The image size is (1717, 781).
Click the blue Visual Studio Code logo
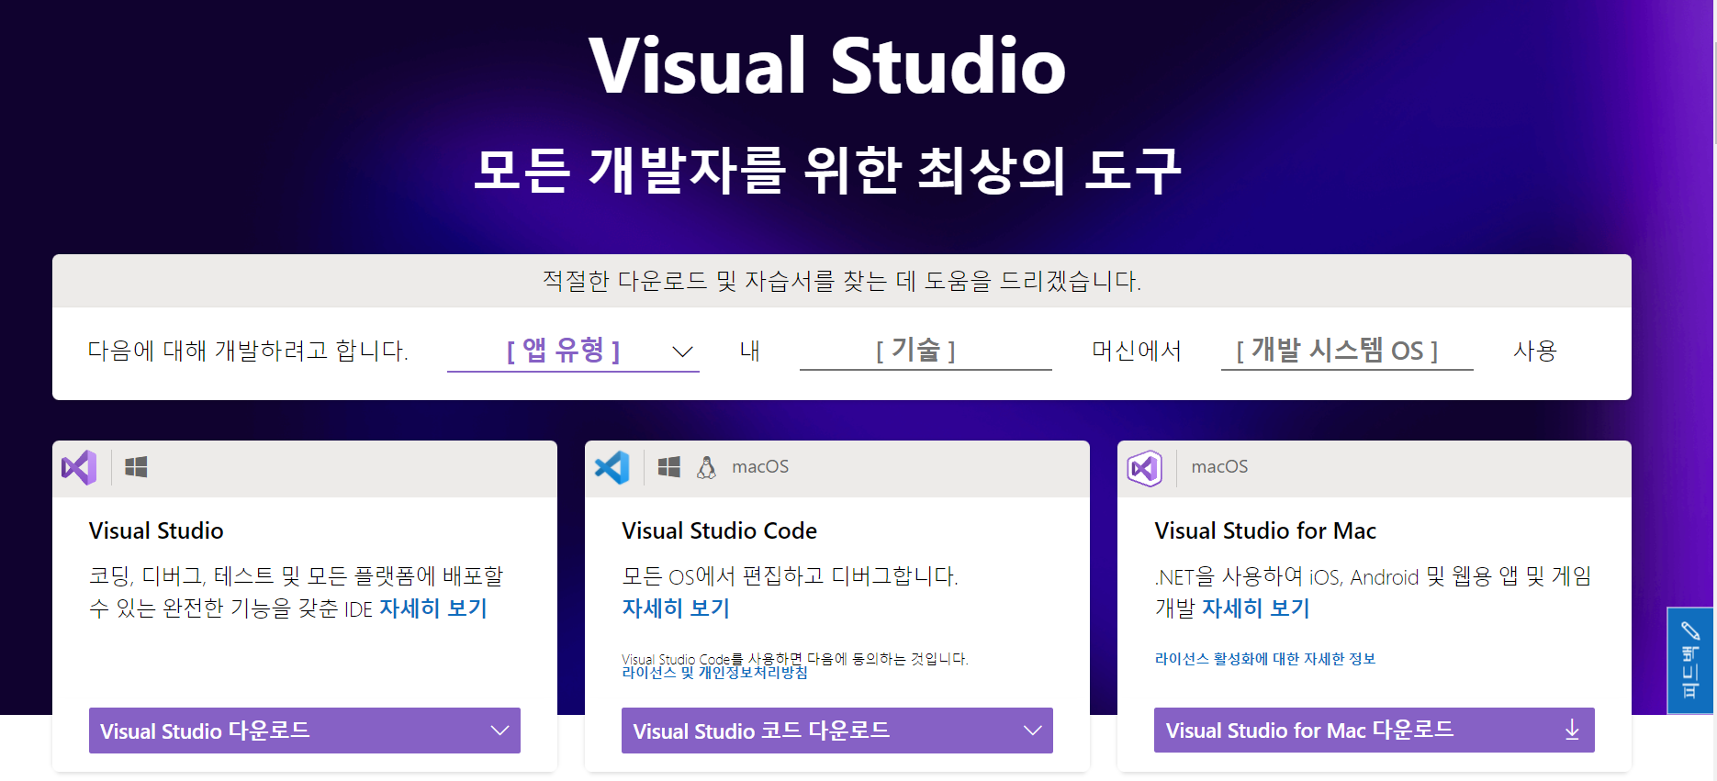612,468
